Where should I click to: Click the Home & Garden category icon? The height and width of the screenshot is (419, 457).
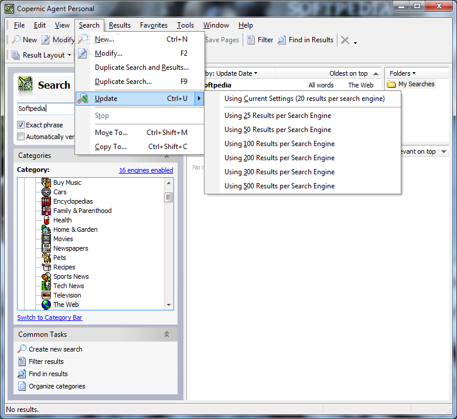point(46,229)
